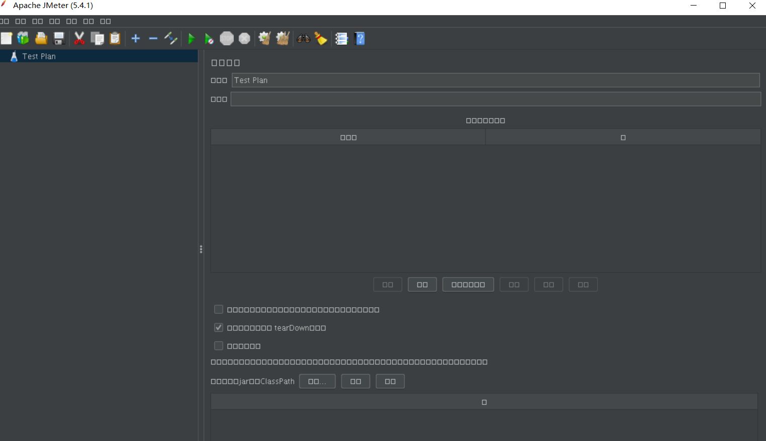Click the disabled Delete button under the variables table
This screenshot has width=766, height=441.
click(514, 285)
